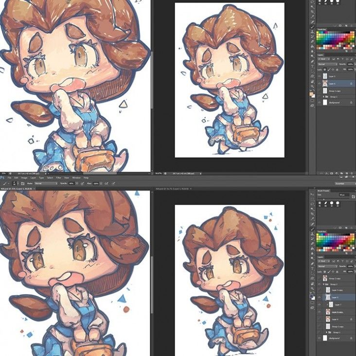Open the Filter menu
The height and width of the screenshot is (356, 356).
pos(58,178)
